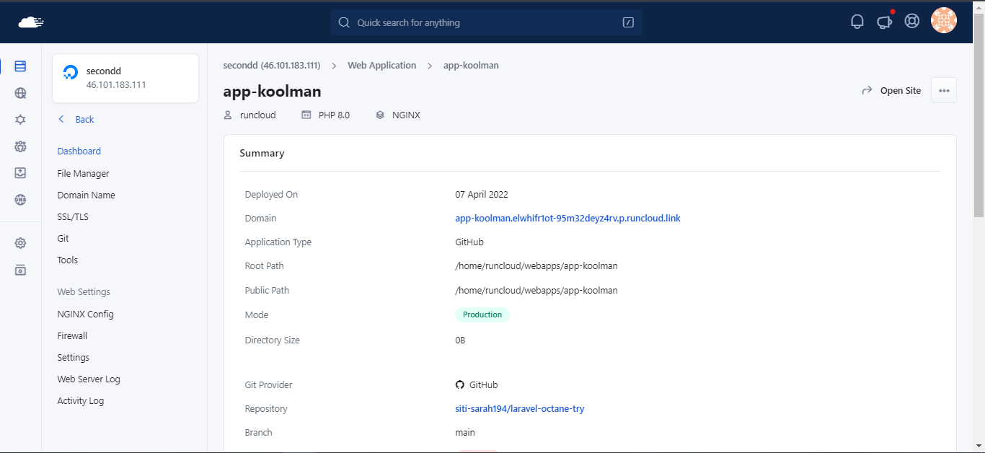
Task: Click the app-koolman page title
Action: 272,92
